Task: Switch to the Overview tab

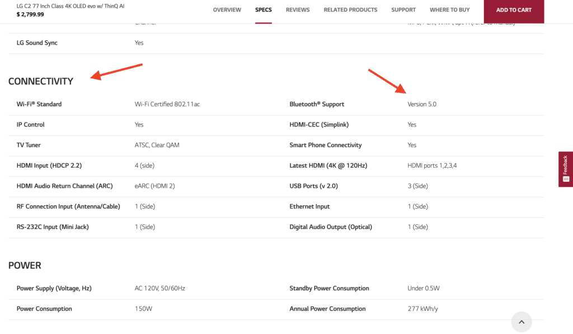Action: [227, 10]
